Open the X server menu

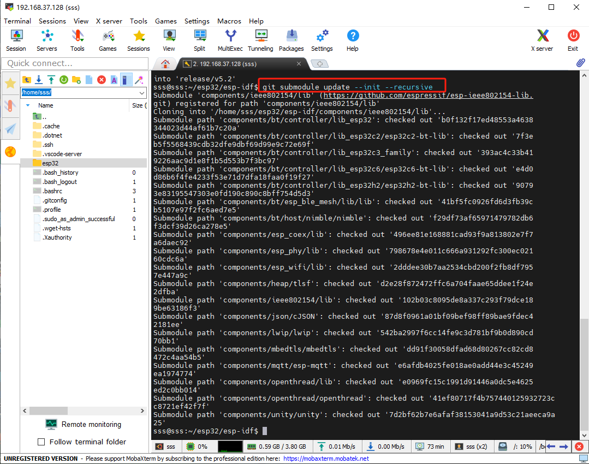(x=109, y=21)
